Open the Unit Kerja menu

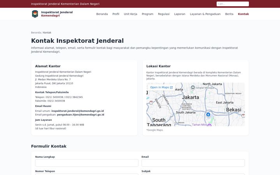(x=131, y=14)
